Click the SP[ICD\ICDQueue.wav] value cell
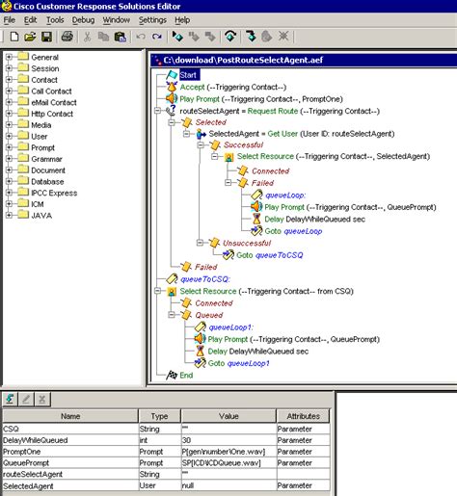Image resolution: width=457 pixels, height=496 pixels. point(228,463)
